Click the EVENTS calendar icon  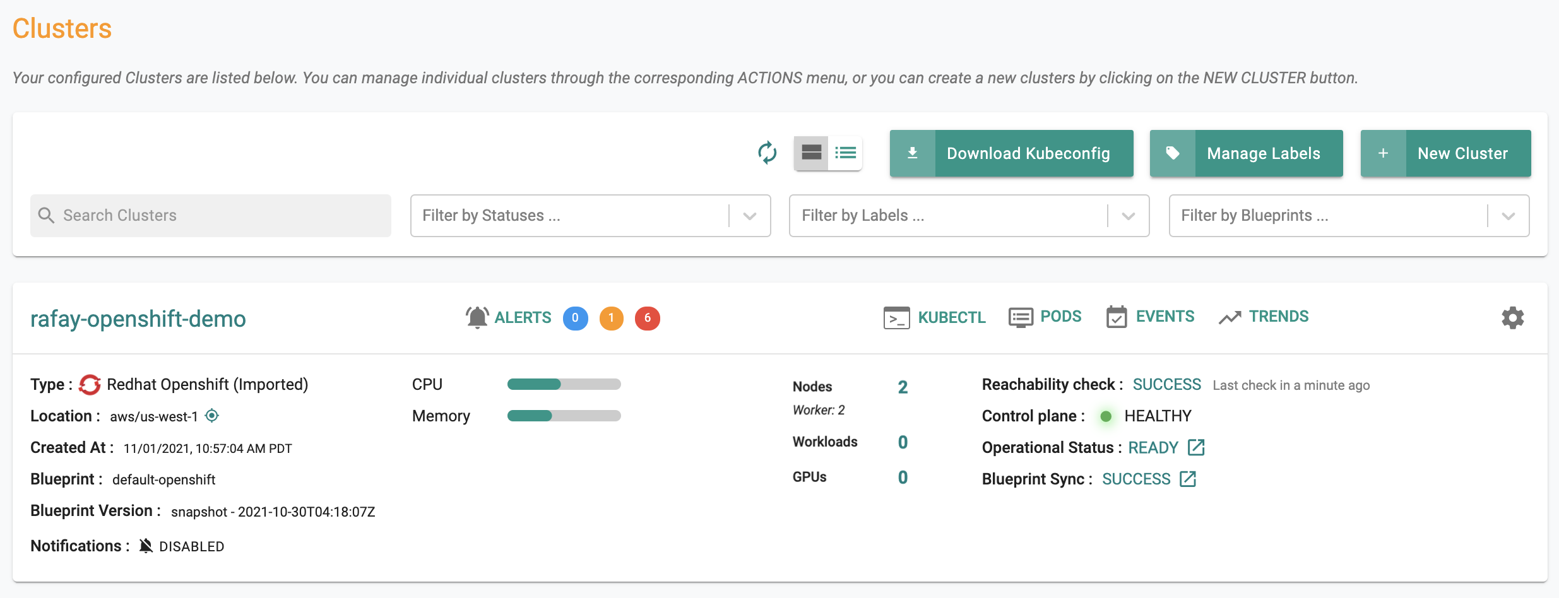tap(1117, 317)
